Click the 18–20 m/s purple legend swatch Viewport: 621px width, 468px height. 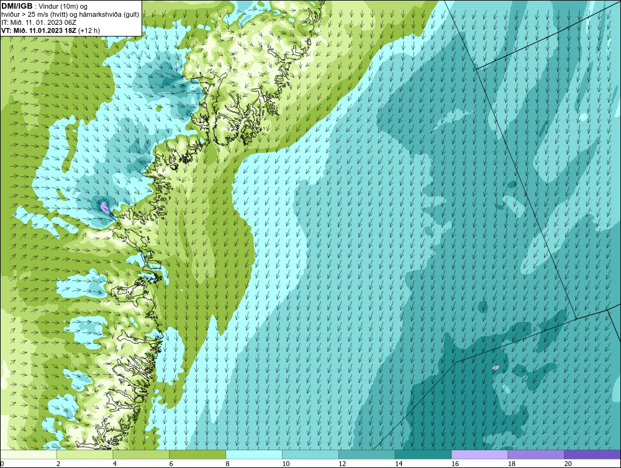pos(536,454)
